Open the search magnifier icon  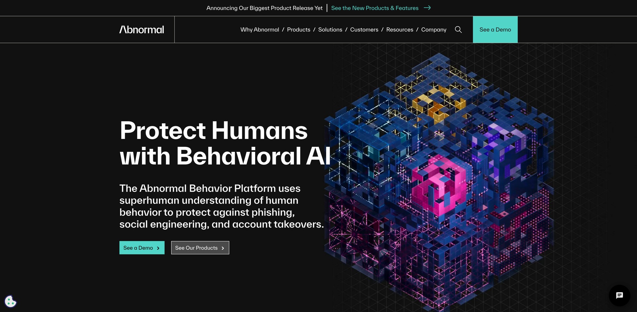pos(458,30)
